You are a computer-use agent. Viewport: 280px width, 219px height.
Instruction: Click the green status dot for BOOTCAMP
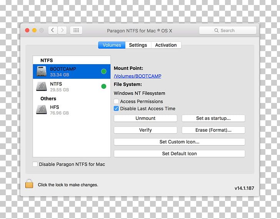point(104,71)
